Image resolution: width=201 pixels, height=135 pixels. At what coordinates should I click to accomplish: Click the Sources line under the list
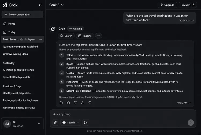[x=100, y=97]
